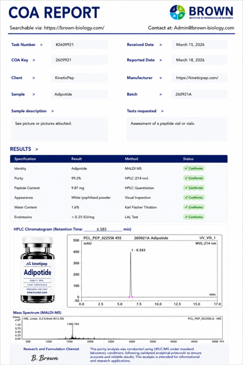Click the arrow next to COA Key

pos(34,60)
